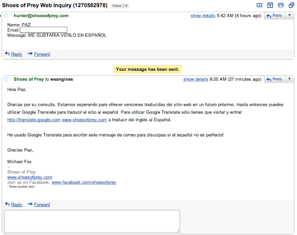The width and height of the screenshot is (297, 235).
Task: Click Reply button on the hunter message header
Action: click(275, 16)
